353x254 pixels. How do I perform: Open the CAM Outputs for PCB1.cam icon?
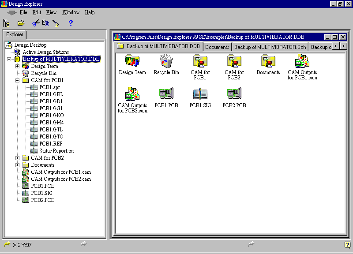click(x=302, y=63)
